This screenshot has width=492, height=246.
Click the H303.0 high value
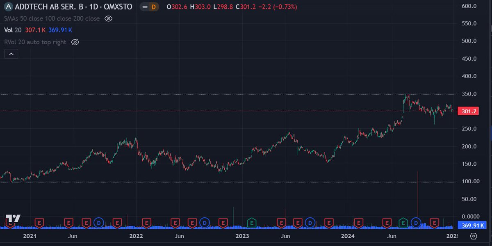(200, 7)
